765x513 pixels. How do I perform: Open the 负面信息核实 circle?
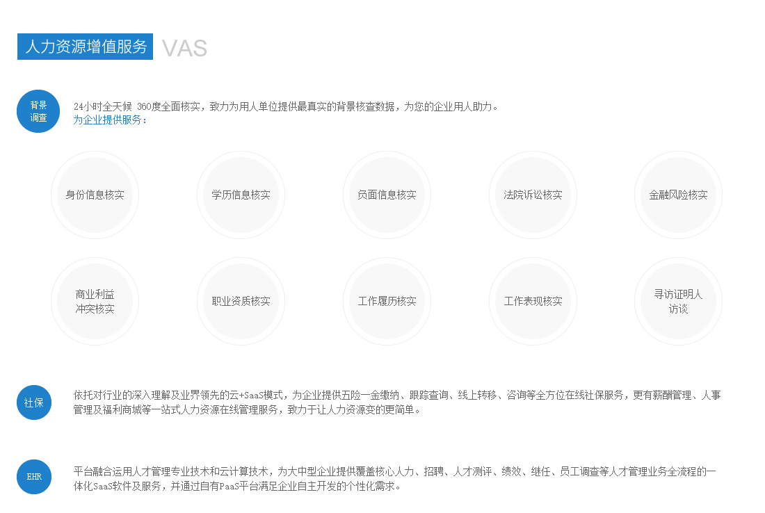[x=387, y=195]
